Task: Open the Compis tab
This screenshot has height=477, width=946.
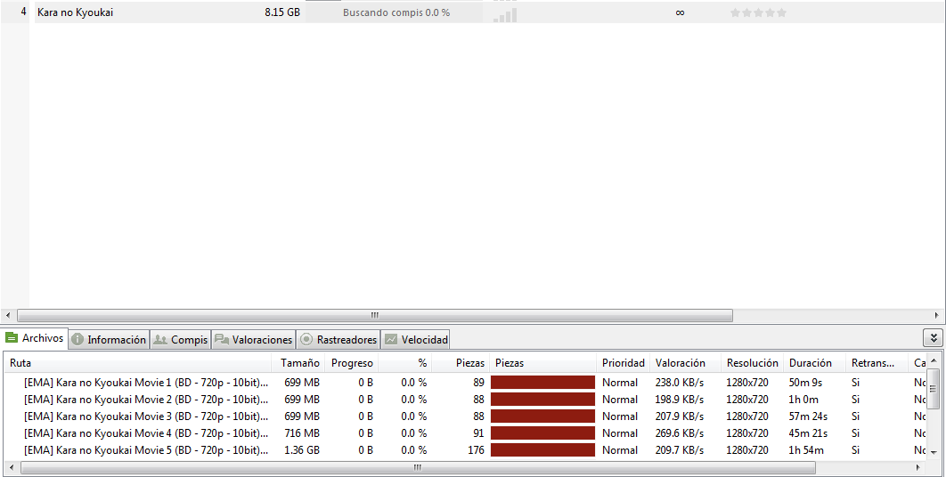Action: click(181, 340)
